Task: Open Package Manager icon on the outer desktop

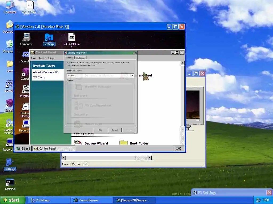Action: (x=9, y=127)
